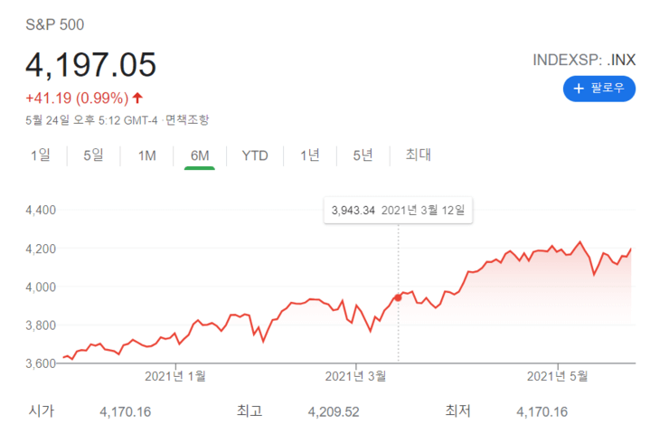This screenshot has height=424, width=650.
Task: Open the 면책조항 disclaimer link
Action: (187, 120)
